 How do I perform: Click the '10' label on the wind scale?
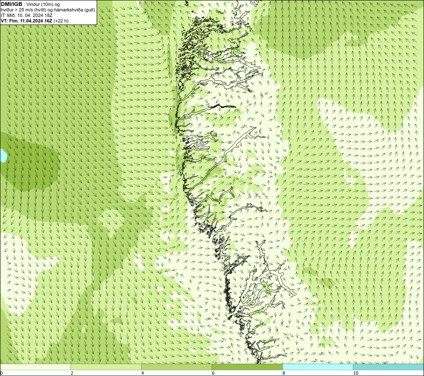356,373
